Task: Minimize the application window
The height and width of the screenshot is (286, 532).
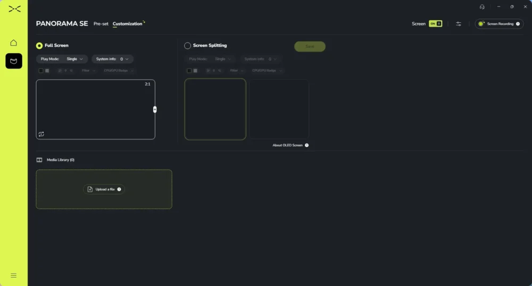Action: 498,7
